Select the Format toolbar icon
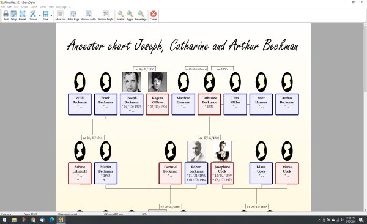Image resolution: width=367 pixels, height=224 pixels. point(22,15)
